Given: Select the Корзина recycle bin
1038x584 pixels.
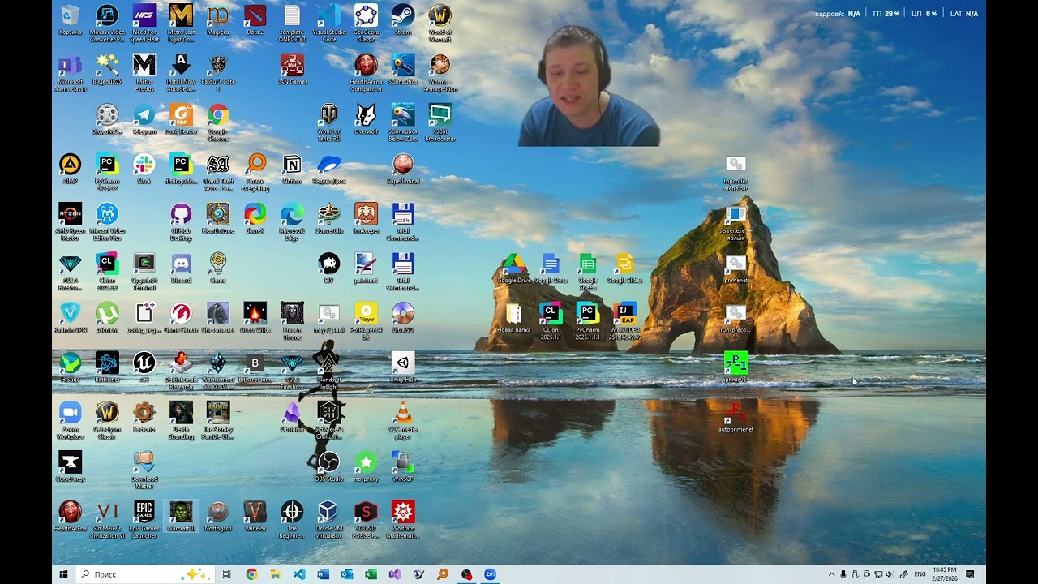Looking at the screenshot, I should [x=70, y=20].
